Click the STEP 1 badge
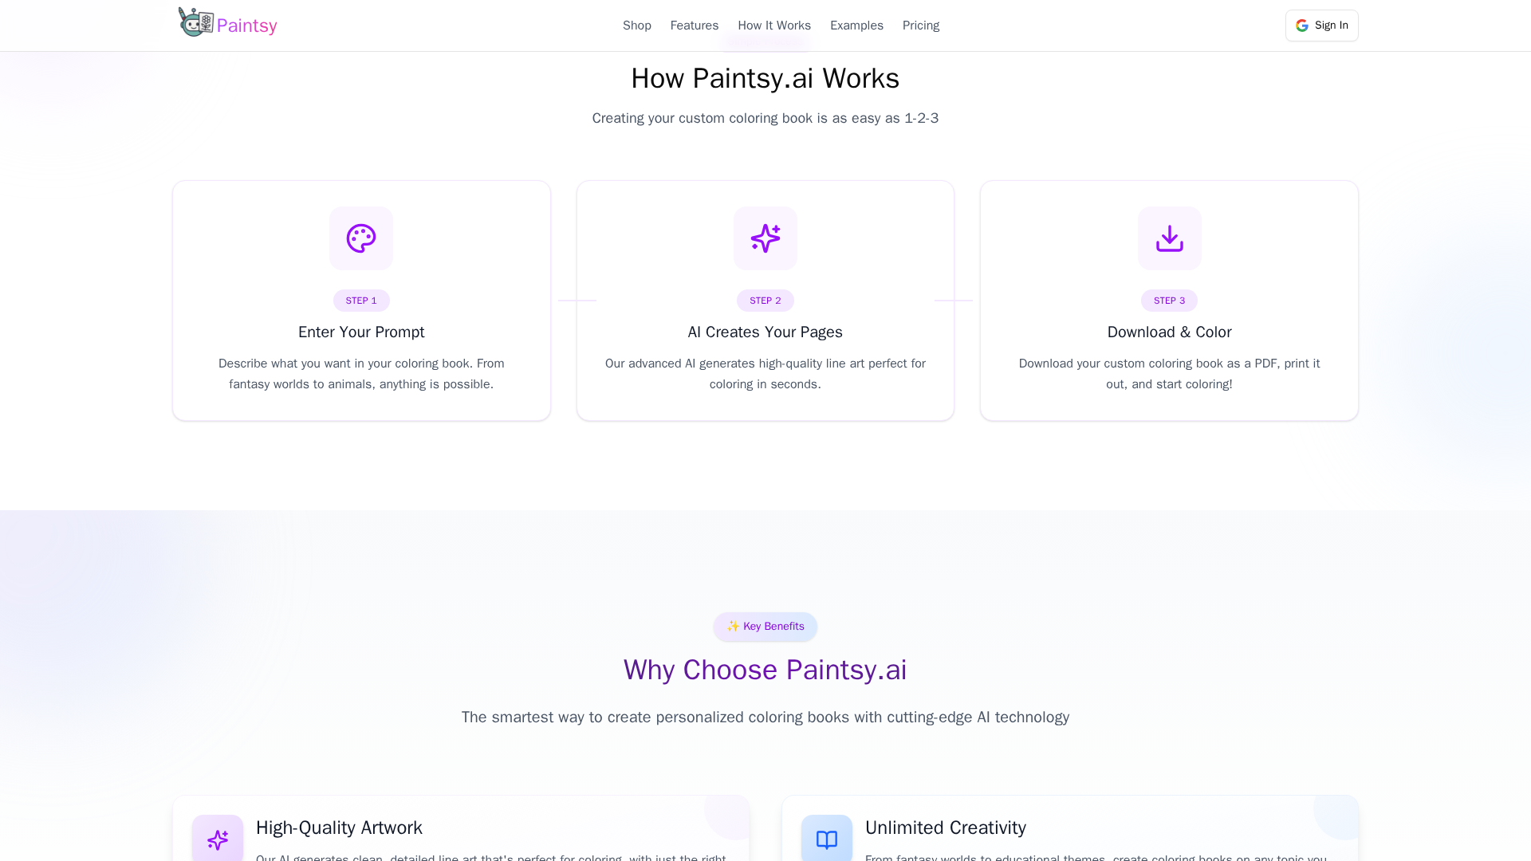1531x861 pixels. [361, 301]
